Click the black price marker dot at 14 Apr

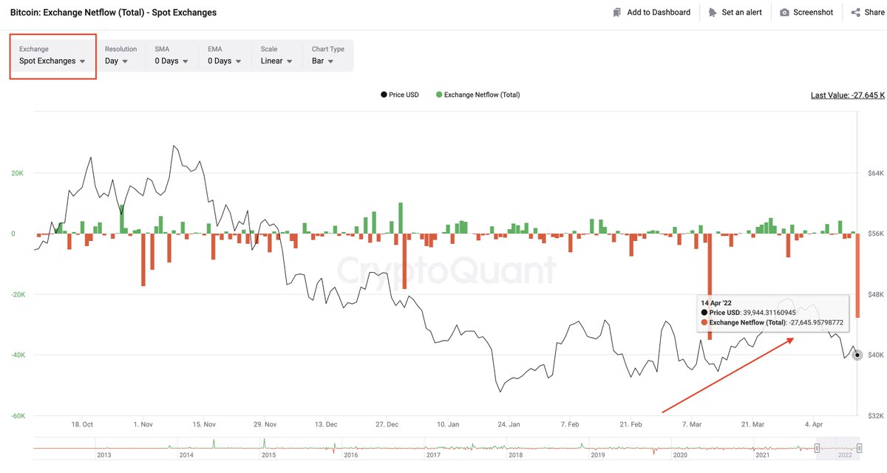pyautogui.click(x=857, y=355)
